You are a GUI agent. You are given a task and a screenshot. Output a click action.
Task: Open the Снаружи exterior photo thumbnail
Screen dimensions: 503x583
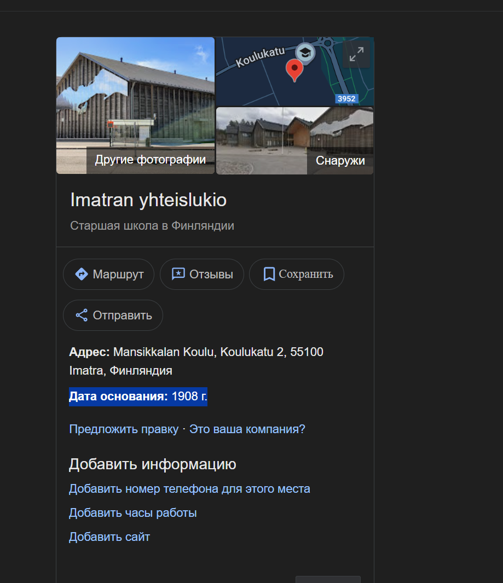(294, 141)
